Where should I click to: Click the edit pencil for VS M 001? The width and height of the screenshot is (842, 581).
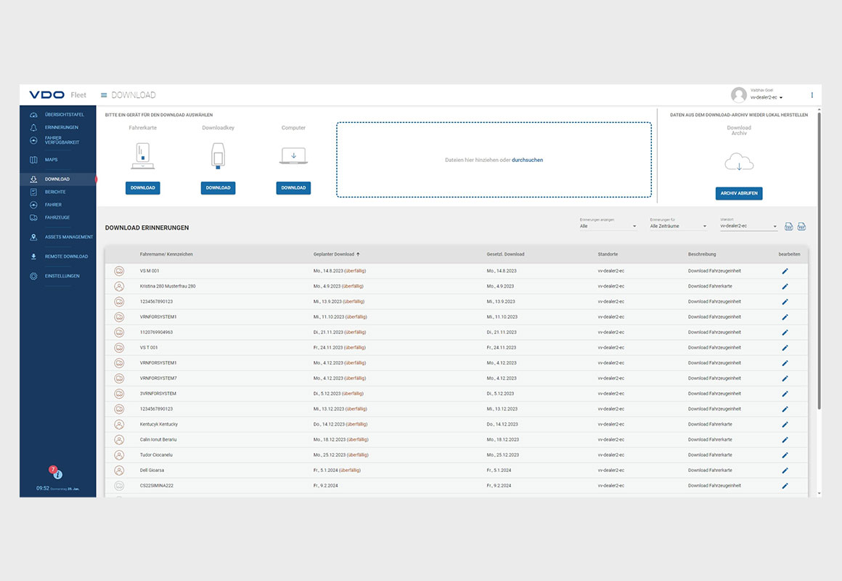[x=785, y=271]
